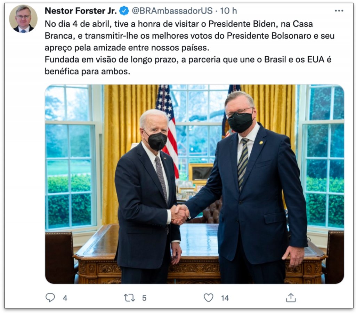Like the tweet with the heart icon
Image resolution: width=356 pixels, height=314 pixels.
tap(209, 297)
